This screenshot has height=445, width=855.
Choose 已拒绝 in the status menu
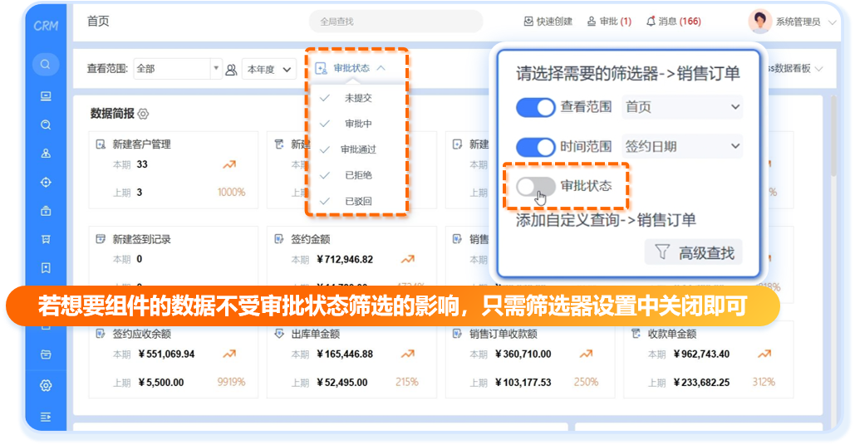(x=359, y=175)
